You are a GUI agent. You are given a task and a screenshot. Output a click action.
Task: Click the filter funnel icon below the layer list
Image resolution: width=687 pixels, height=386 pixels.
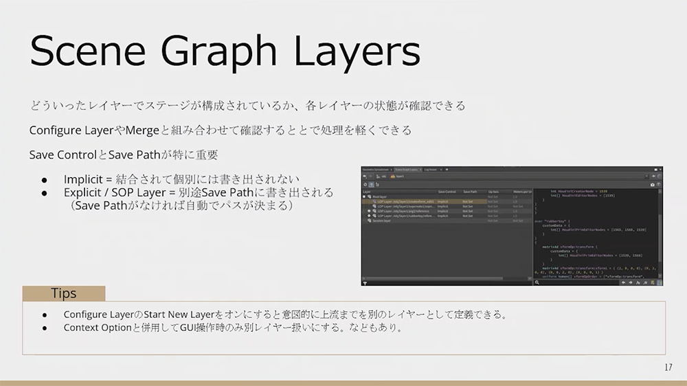365,282
